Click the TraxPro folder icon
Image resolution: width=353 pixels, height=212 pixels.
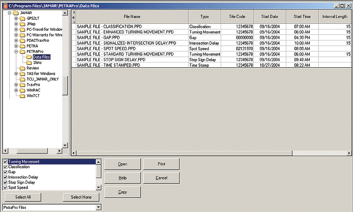point(23,84)
